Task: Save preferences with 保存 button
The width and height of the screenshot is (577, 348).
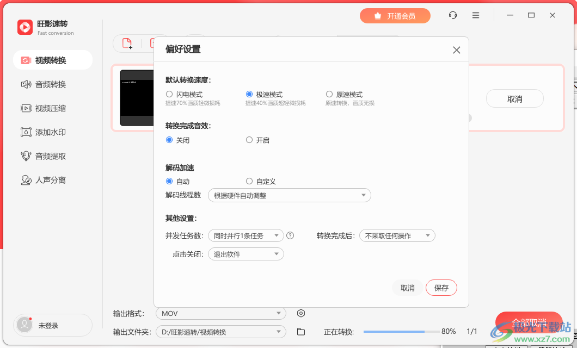Action: 441,288
